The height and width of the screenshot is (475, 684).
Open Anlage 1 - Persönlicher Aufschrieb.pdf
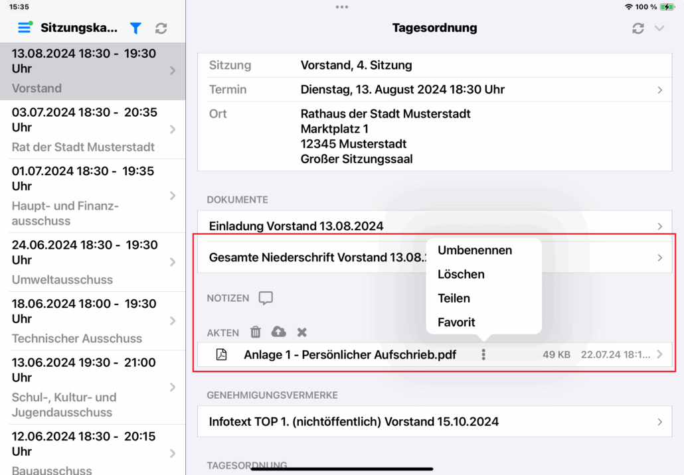350,355
